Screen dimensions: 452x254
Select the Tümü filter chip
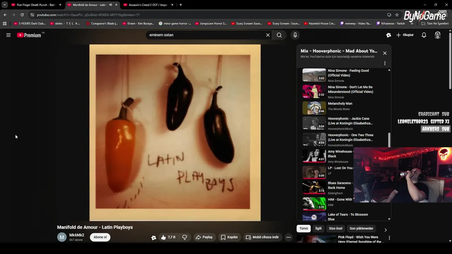pyautogui.click(x=304, y=229)
